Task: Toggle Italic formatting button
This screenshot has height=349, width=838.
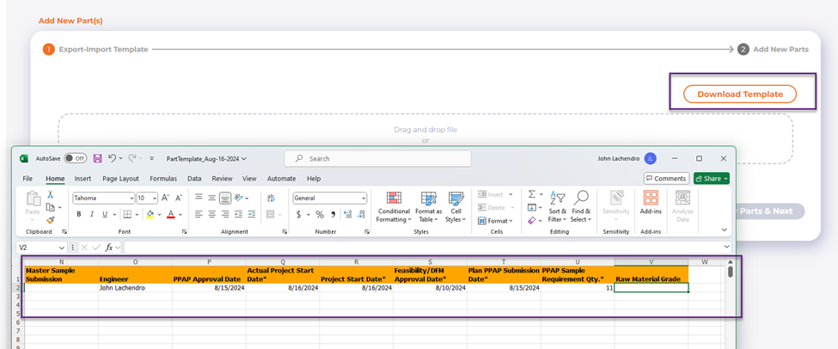Action: pyautogui.click(x=91, y=214)
